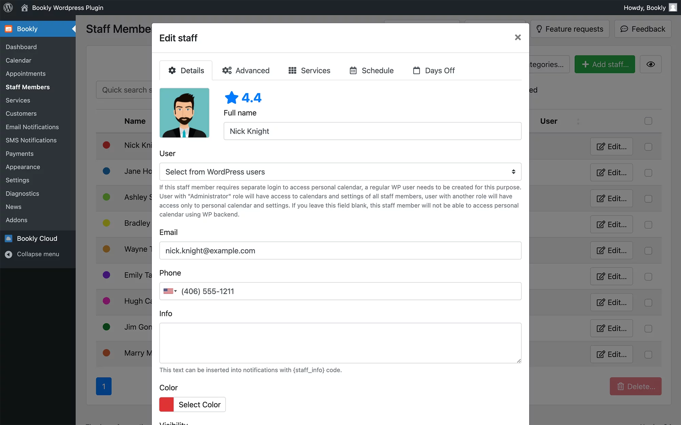Image resolution: width=681 pixels, height=425 pixels.
Task: Click user avatar icon beside Howdy, Bookly
Action: tap(673, 7)
